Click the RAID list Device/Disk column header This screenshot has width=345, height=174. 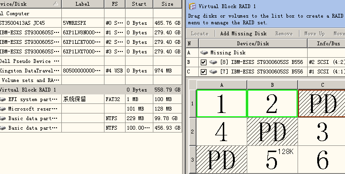(x=253, y=43)
